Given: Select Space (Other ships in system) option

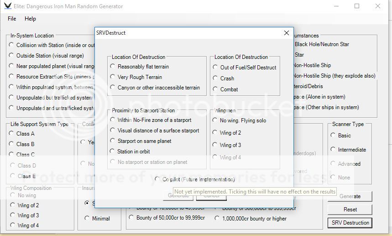Looking at the screenshot, I should [x=326, y=107].
